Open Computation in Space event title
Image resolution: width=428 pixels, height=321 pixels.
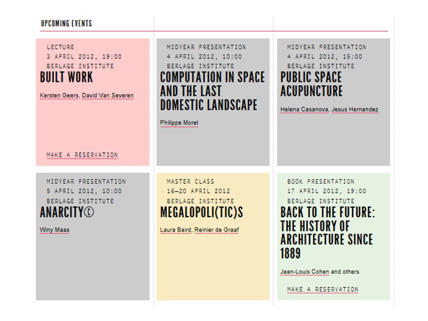point(212,91)
